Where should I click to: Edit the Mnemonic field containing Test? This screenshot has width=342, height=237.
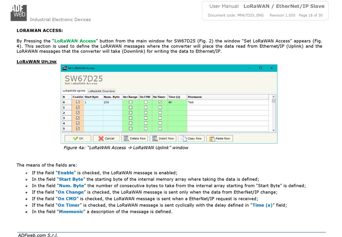[x=227, y=102]
